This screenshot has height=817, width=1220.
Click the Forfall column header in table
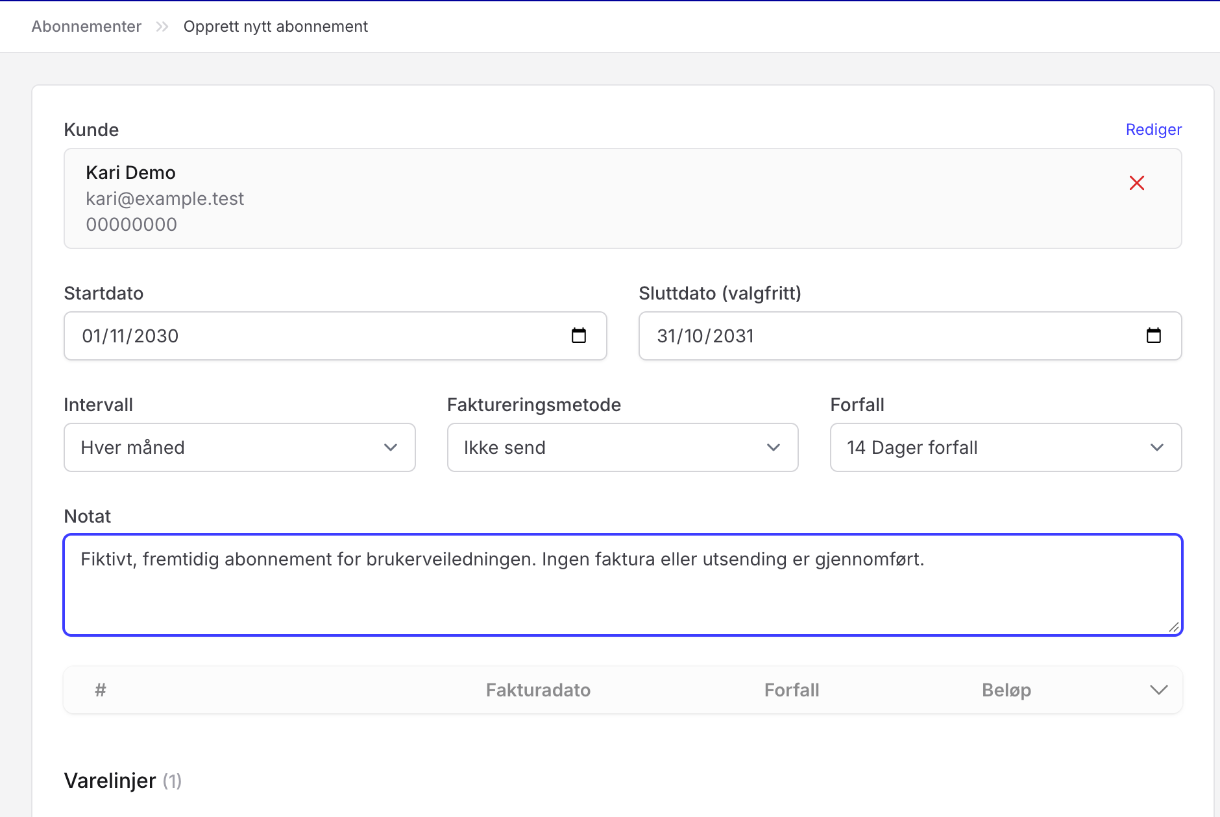pyautogui.click(x=792, y=690)
